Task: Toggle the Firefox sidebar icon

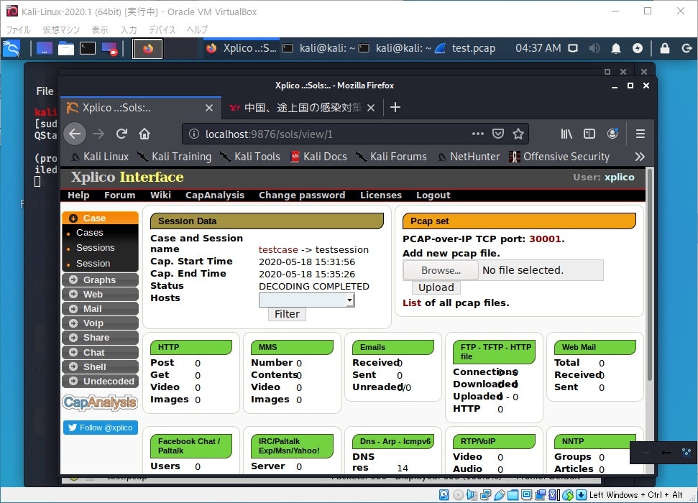Action: click(589, 134)
